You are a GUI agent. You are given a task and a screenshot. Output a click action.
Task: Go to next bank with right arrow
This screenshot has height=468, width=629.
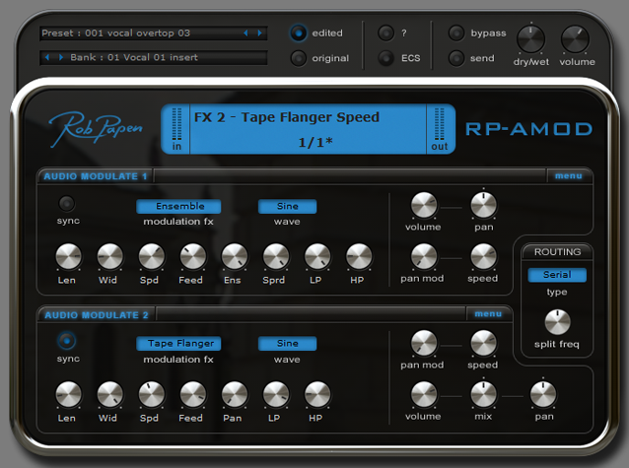[61, 57]
